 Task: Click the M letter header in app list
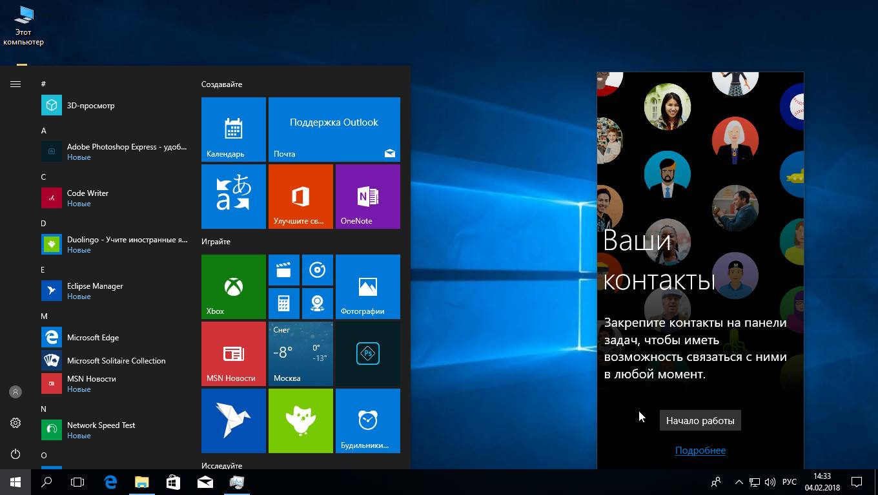click(x=44, y=316)
